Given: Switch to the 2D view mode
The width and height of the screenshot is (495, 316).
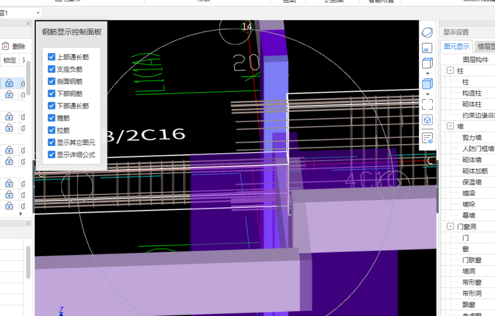Looking at the screenshot, I should click(x=427, y=48).
